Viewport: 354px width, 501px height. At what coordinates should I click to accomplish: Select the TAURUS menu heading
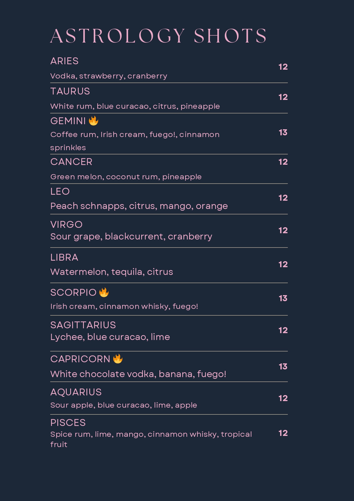tap(70, 91)
